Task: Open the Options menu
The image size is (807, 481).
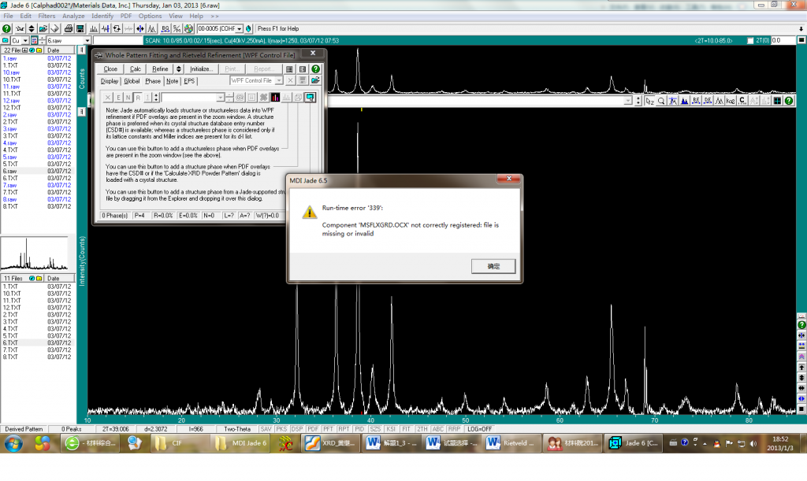Action: pyautogui.click(x=150, y=16)
